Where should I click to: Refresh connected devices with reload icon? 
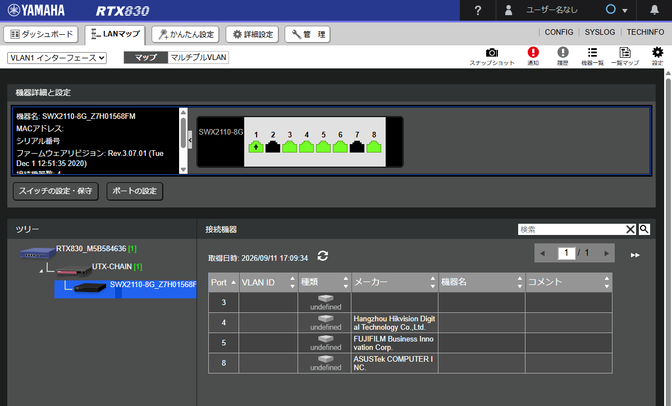click(323, 256)
